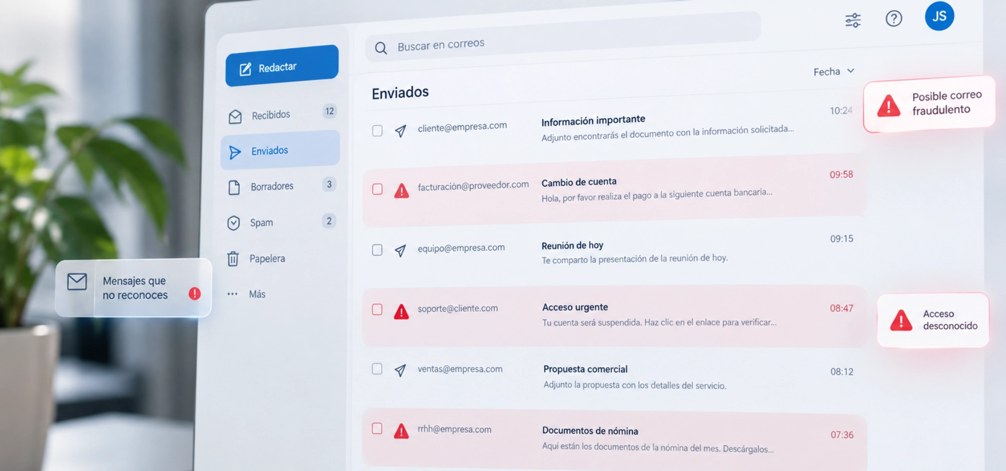This screenshot has width=1006, height=471.
Task: Click red alert badge in Mensajes que no reconoces
Action: point(194,294)
